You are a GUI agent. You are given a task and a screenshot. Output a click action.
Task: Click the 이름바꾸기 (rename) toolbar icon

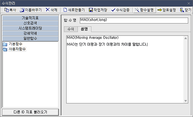22,10
